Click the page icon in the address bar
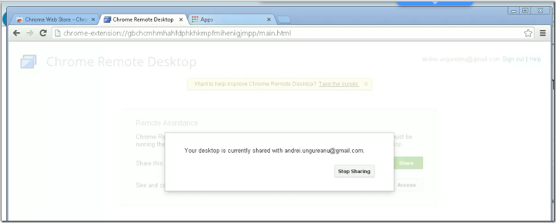 point(57,33)
